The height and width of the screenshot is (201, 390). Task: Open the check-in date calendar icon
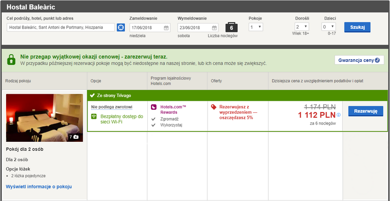pyautogui.click(x=166, y=28)
